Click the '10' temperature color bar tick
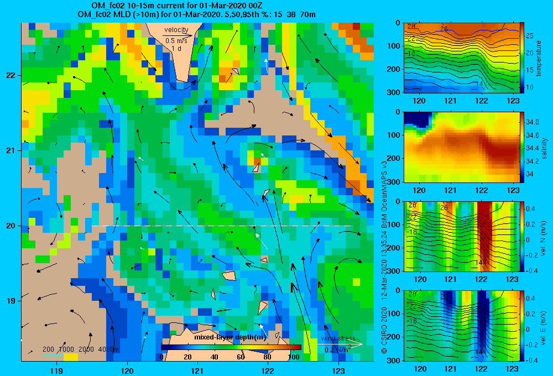553x376 pixels. (530, 87)
